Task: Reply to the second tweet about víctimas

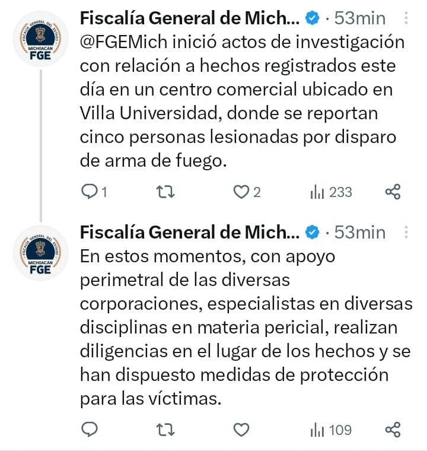Action: (x=90, y=430)
